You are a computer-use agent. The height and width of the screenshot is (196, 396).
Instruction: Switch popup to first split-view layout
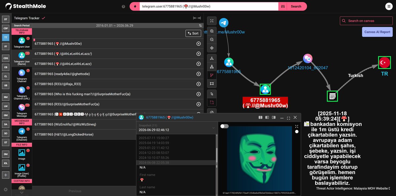point(260,117)
